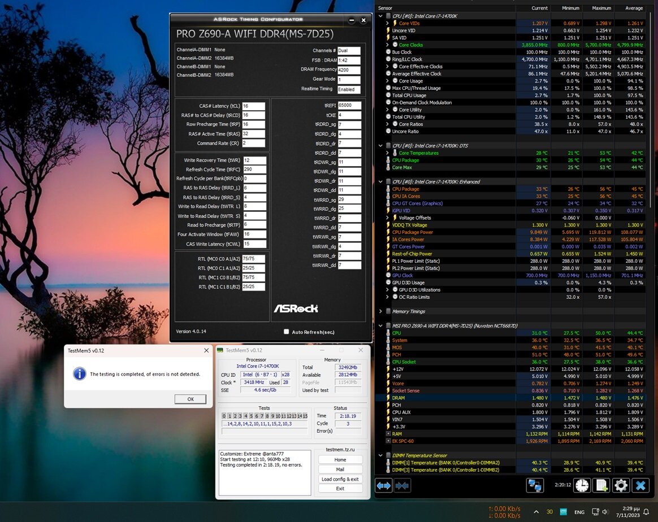Click Load config & exit in TestMem5
The height and width of the screenshot is (522, 658).
(340, 479)
